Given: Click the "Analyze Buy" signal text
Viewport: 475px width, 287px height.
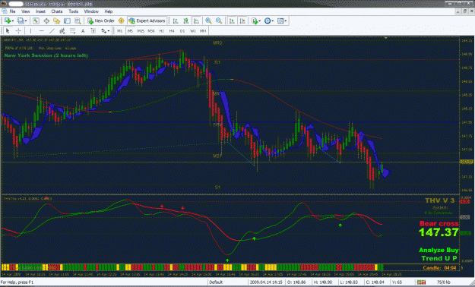Looking at the screenshot, I should pos(439,250).
